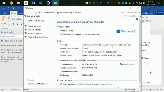
Task: Open System protection link
Action: 35,33
